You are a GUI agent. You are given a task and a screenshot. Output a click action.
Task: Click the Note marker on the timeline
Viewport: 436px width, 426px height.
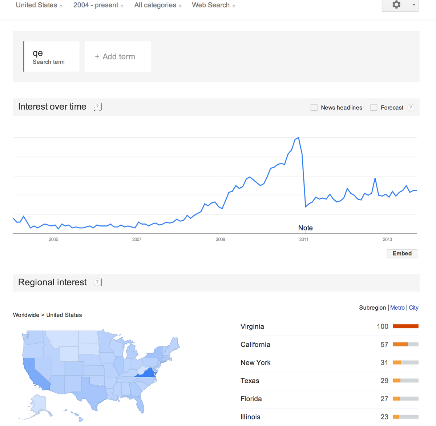click(x=306, y=228)
